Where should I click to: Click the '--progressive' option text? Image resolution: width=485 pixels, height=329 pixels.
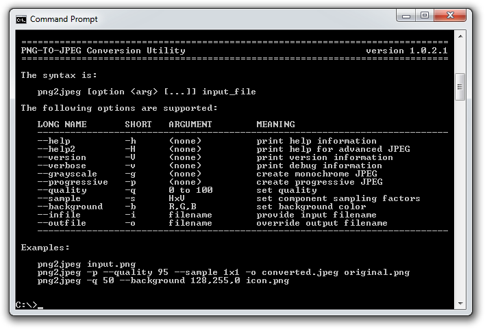(x=73, y=182)
